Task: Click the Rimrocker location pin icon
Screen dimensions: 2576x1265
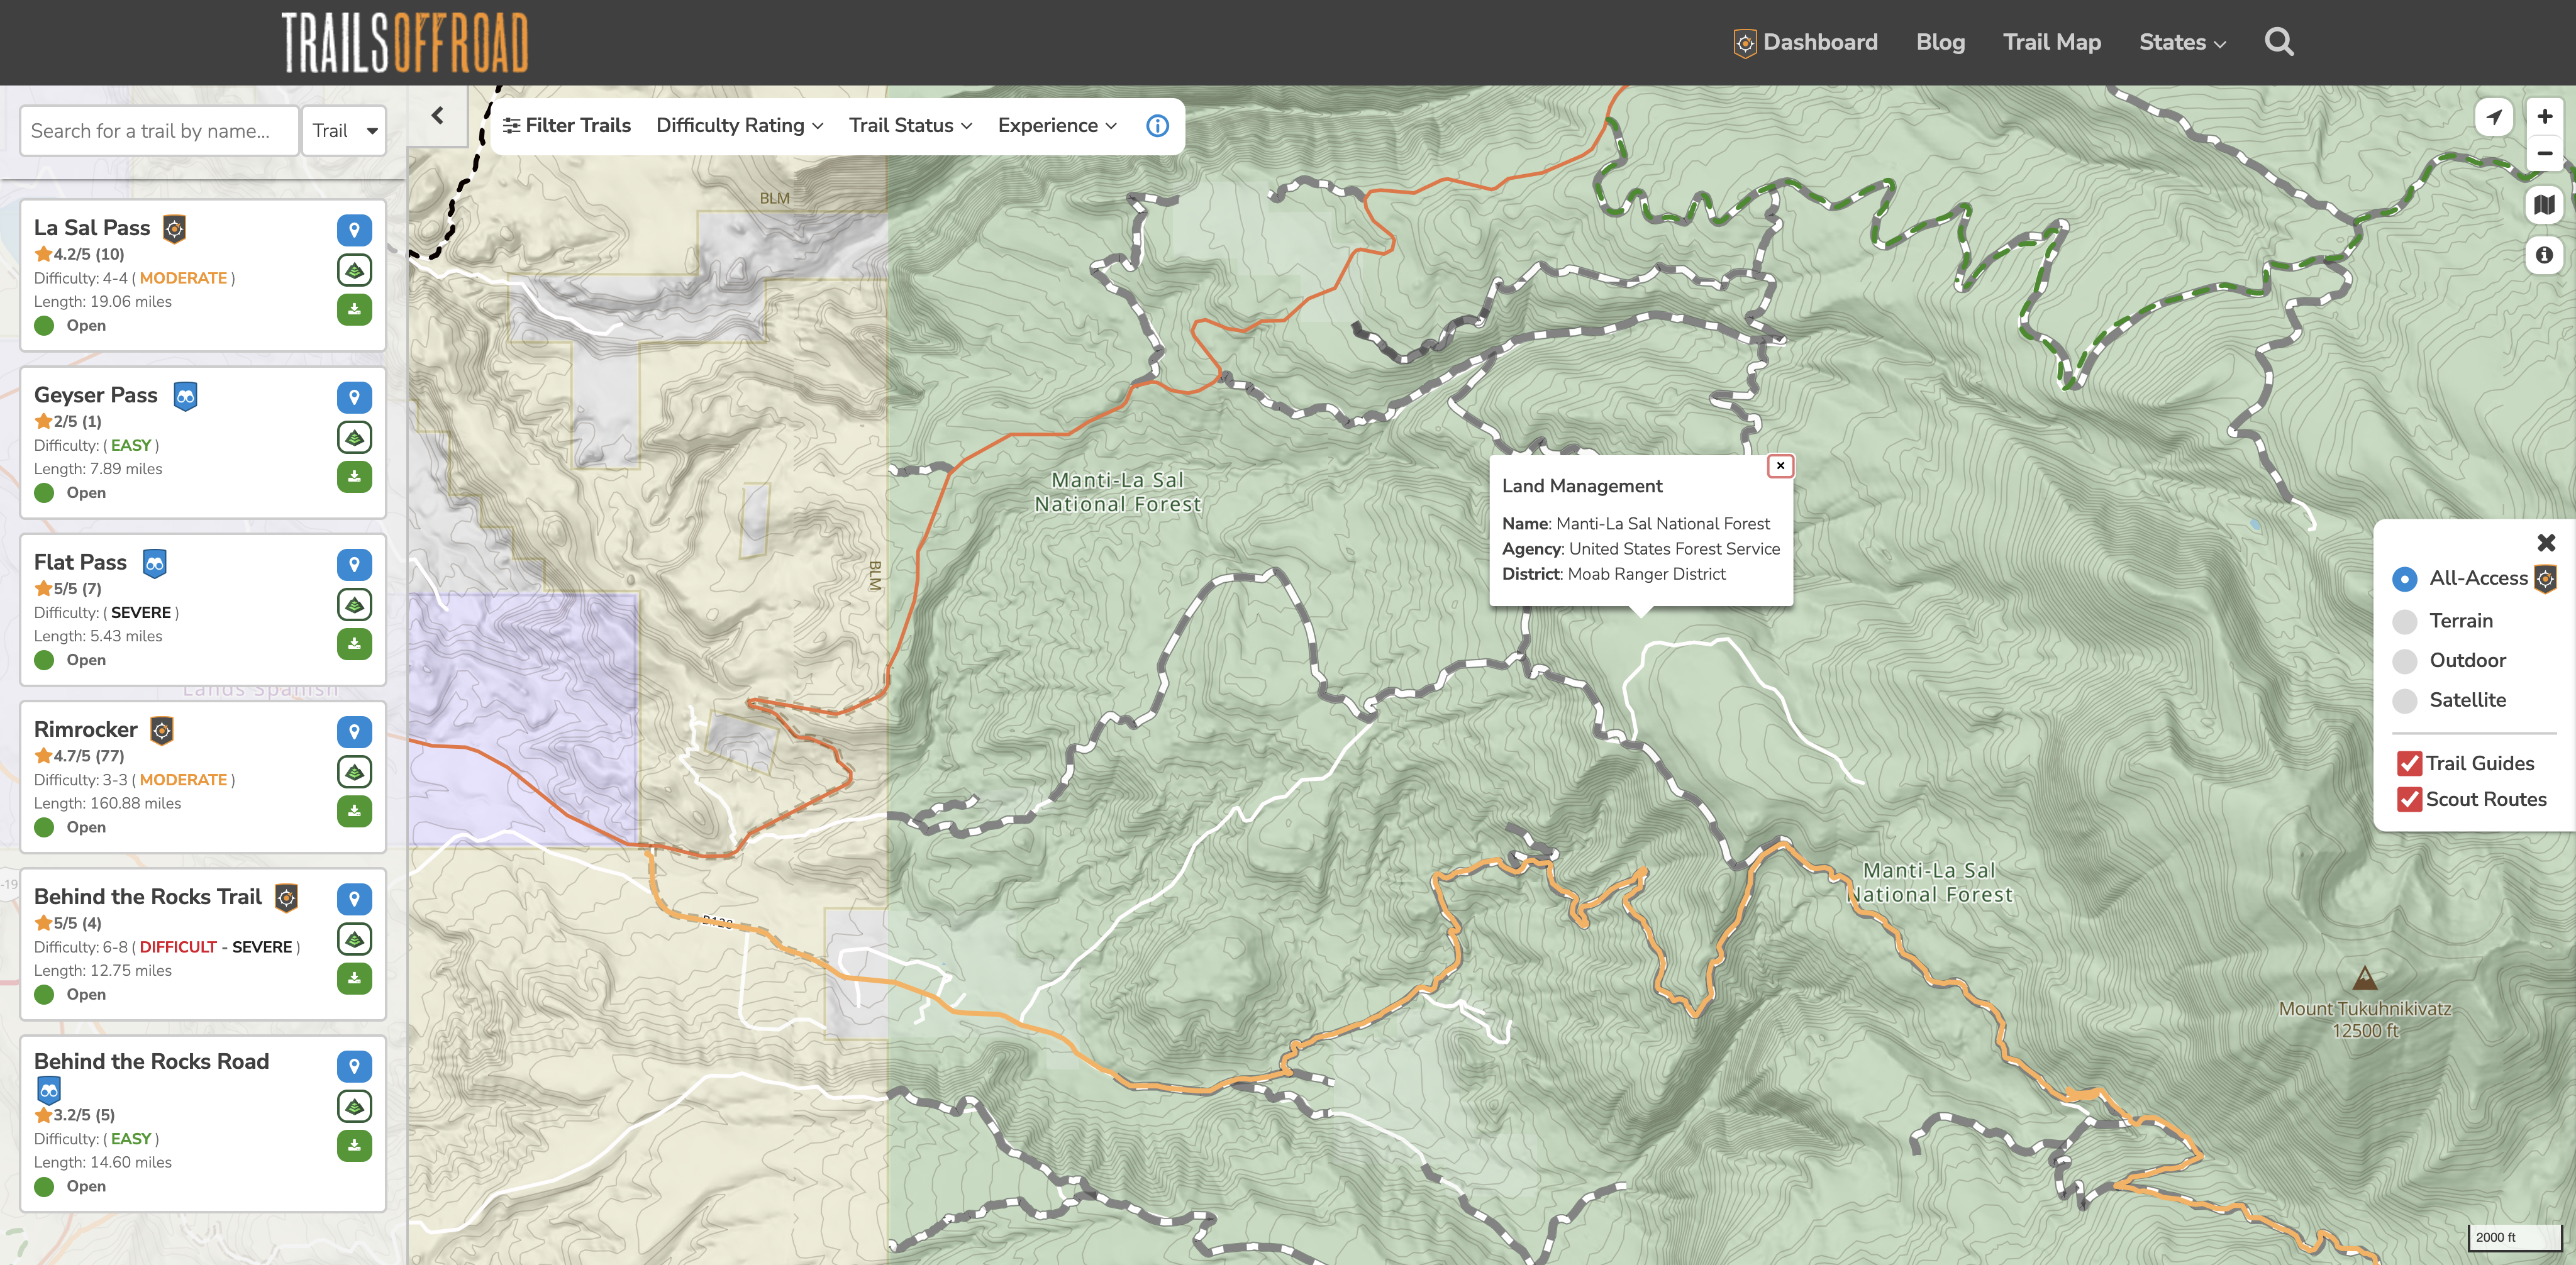Action: [x=354, y=731]
